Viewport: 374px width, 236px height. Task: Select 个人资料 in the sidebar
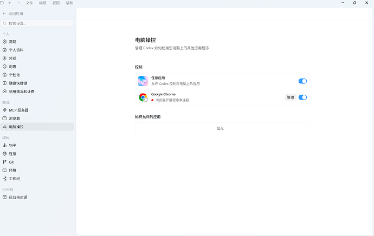tap(16, 50)
